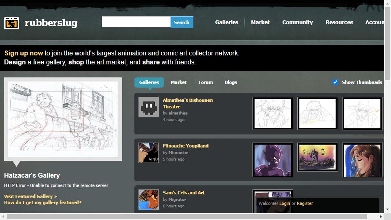Click the Migrator username link
Viewport: 391px width, 220px height.
[177, 199]
